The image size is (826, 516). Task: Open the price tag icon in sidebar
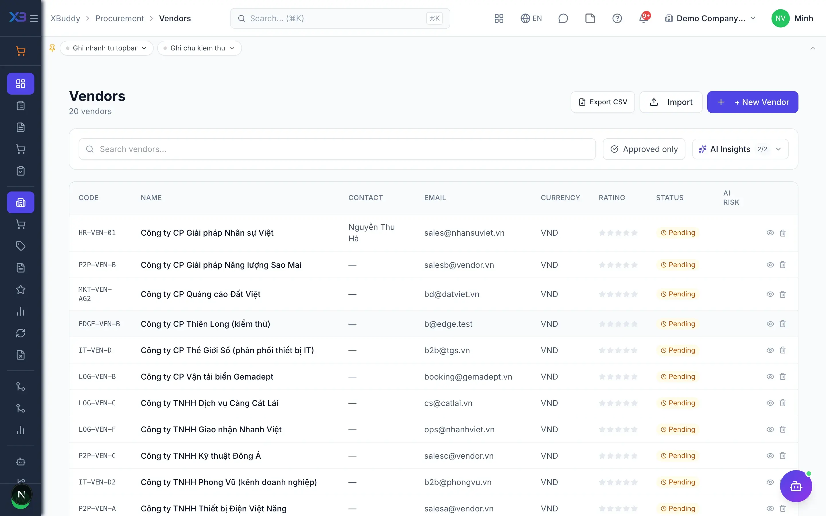[x=20, y=246]
